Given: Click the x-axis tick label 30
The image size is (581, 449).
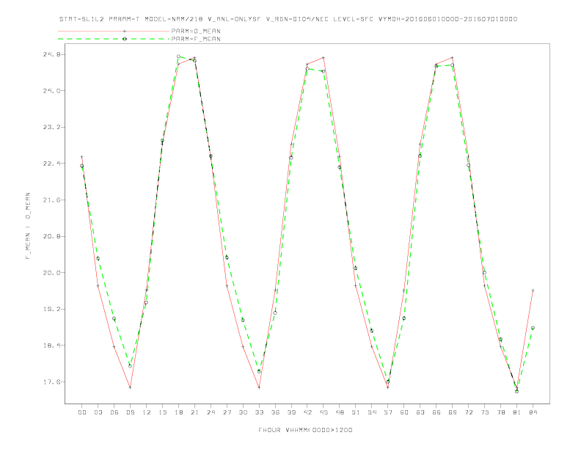Looking at the screenshot, I should point(243,412).
